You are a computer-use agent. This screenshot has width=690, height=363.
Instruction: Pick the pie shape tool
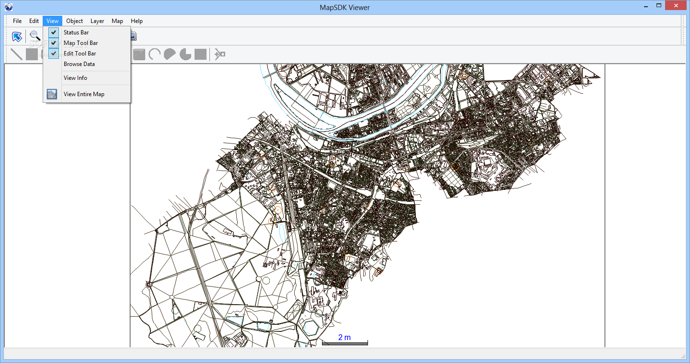click(185, 54)
